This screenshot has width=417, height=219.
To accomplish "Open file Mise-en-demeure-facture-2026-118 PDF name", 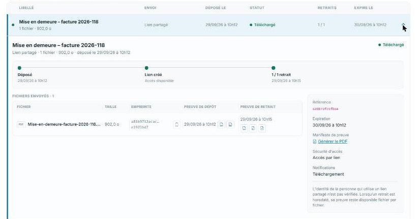I will (x=64, y=124).
